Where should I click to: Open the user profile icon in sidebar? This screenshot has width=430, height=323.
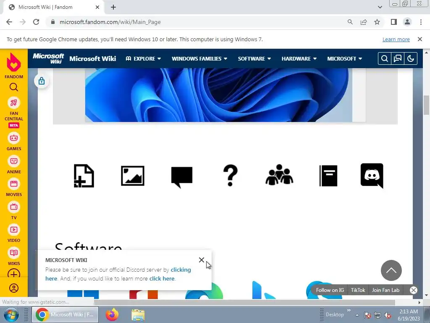[x=14, y=288]
